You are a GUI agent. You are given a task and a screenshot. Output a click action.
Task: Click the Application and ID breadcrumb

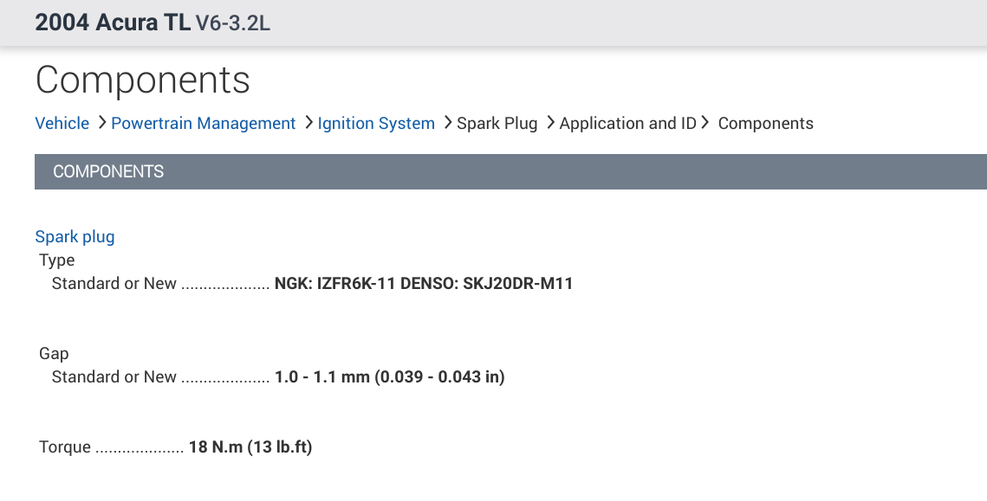pos(627,124)
